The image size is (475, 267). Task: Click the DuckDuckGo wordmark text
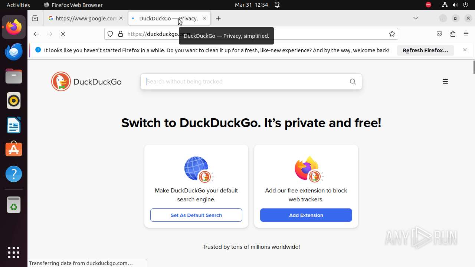98,82
